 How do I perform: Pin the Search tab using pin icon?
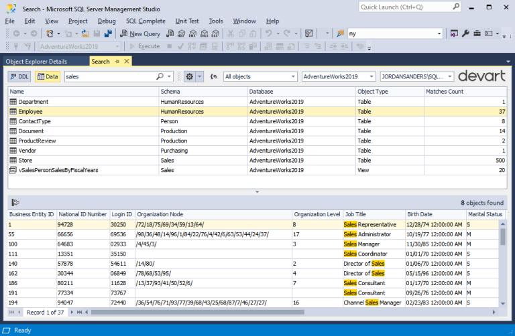point(117,62)
